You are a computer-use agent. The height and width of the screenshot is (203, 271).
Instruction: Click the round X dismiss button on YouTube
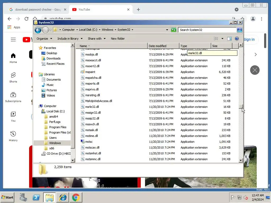pyautogui.click(x=255, y=70)
